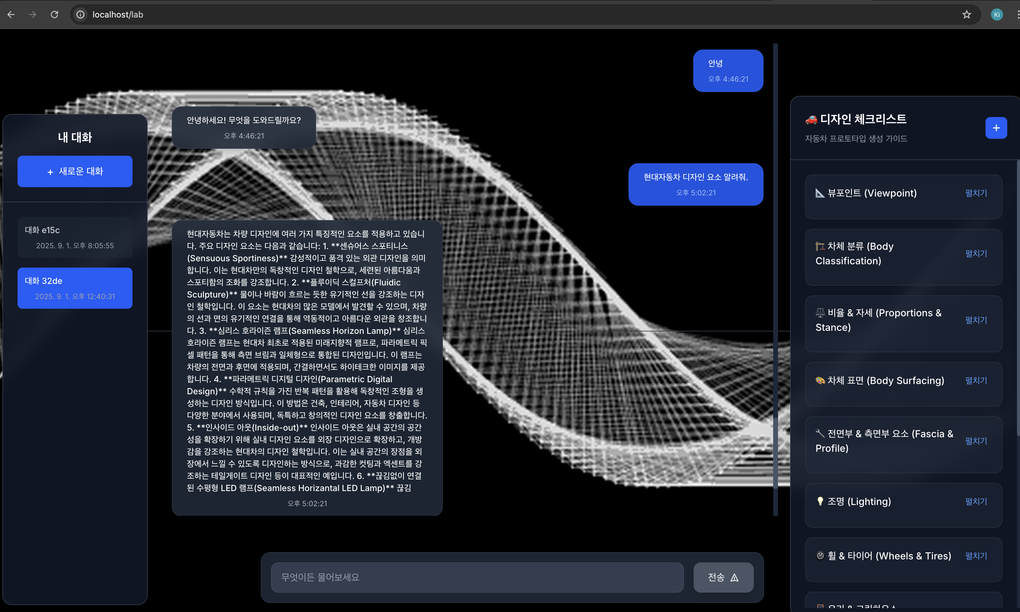Click the blue plus icon in checklist header

(x=996, y=128)
